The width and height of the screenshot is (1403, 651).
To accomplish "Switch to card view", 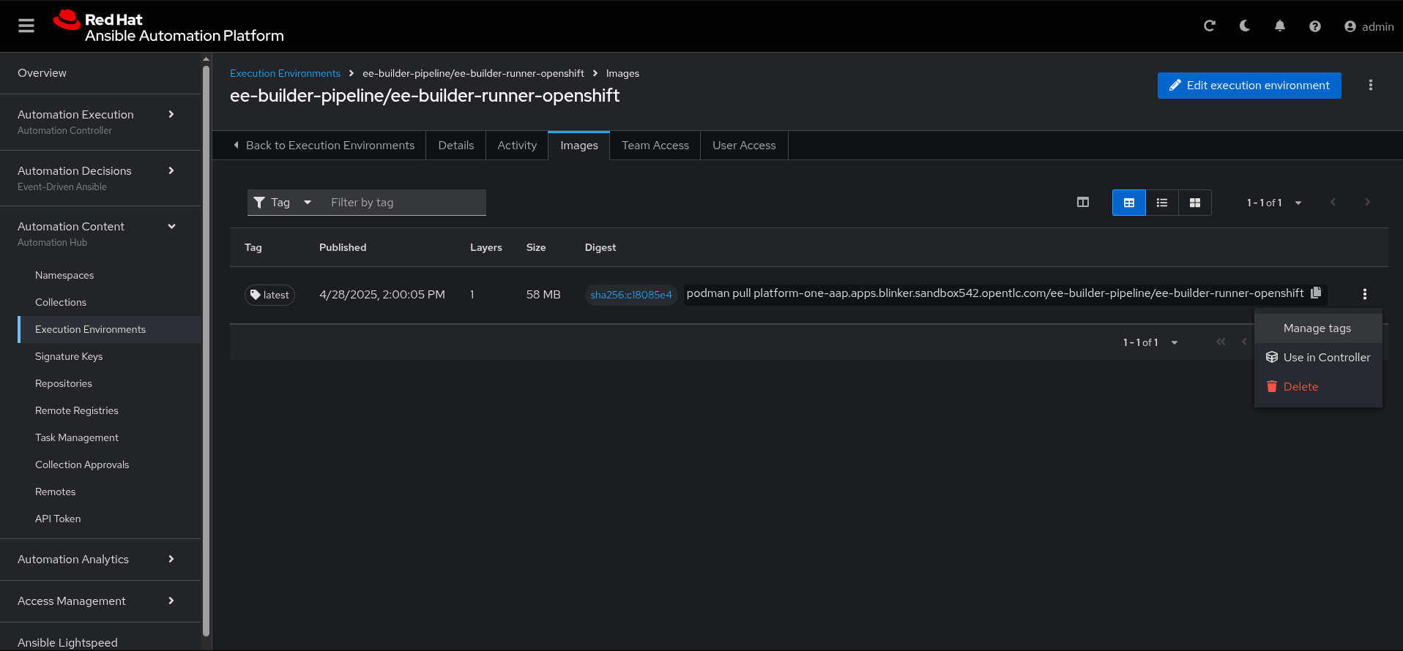I will click(x=1195, y=203).
